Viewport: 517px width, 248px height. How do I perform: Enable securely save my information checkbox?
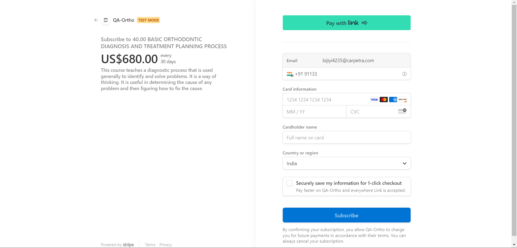(x=289, y=183)
